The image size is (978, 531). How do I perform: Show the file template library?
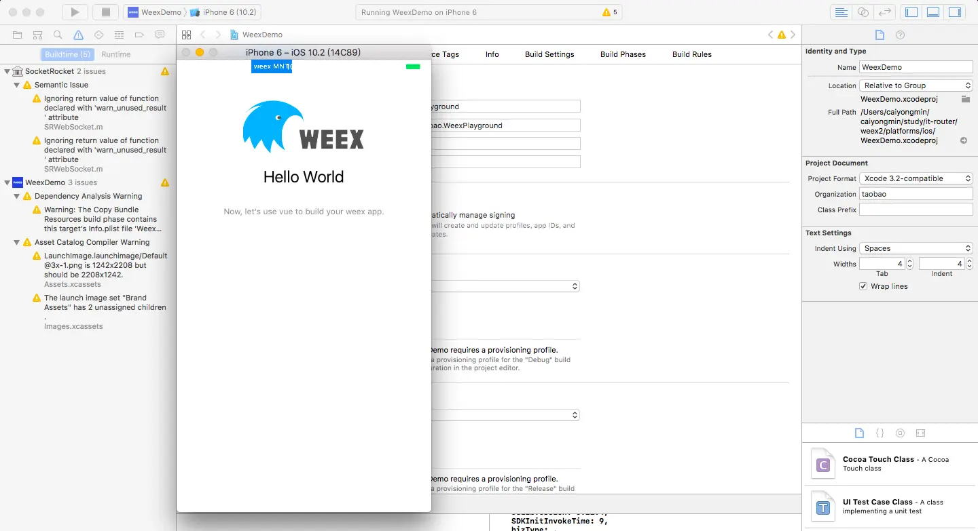pyautogui.click(x=859, y=433)
